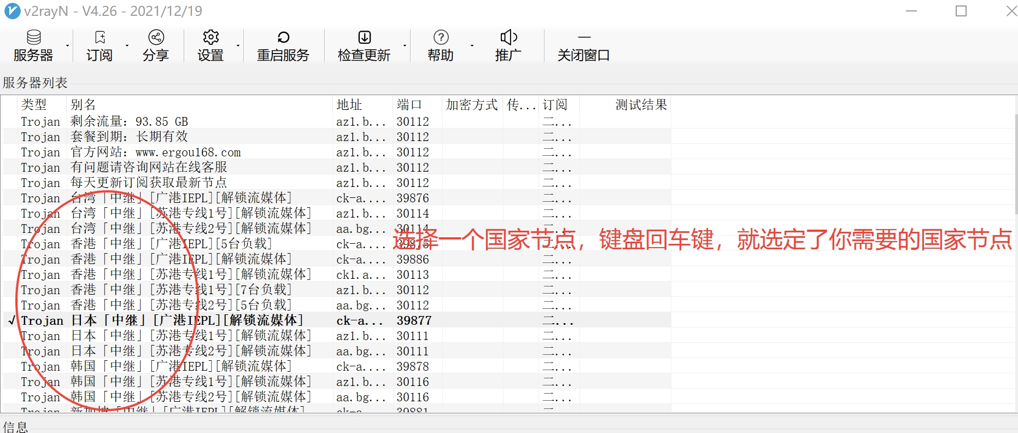This screenshot has width=1018, height=433.
Task: Expand the dropdown arrow beside 服务器
Action: tap(67, 46)
